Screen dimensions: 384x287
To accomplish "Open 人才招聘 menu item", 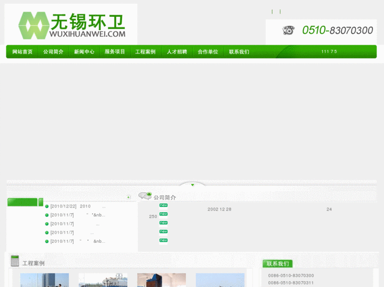I will tap(177, 52).
